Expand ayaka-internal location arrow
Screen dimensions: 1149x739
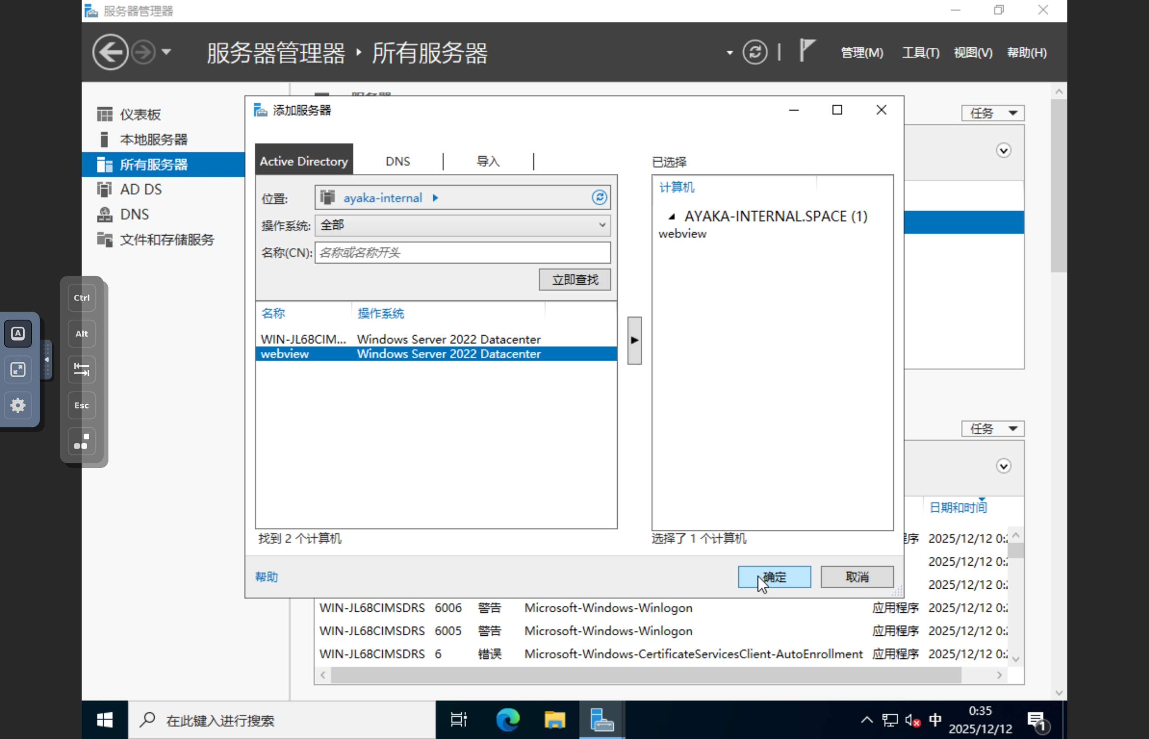click(435, 198)
